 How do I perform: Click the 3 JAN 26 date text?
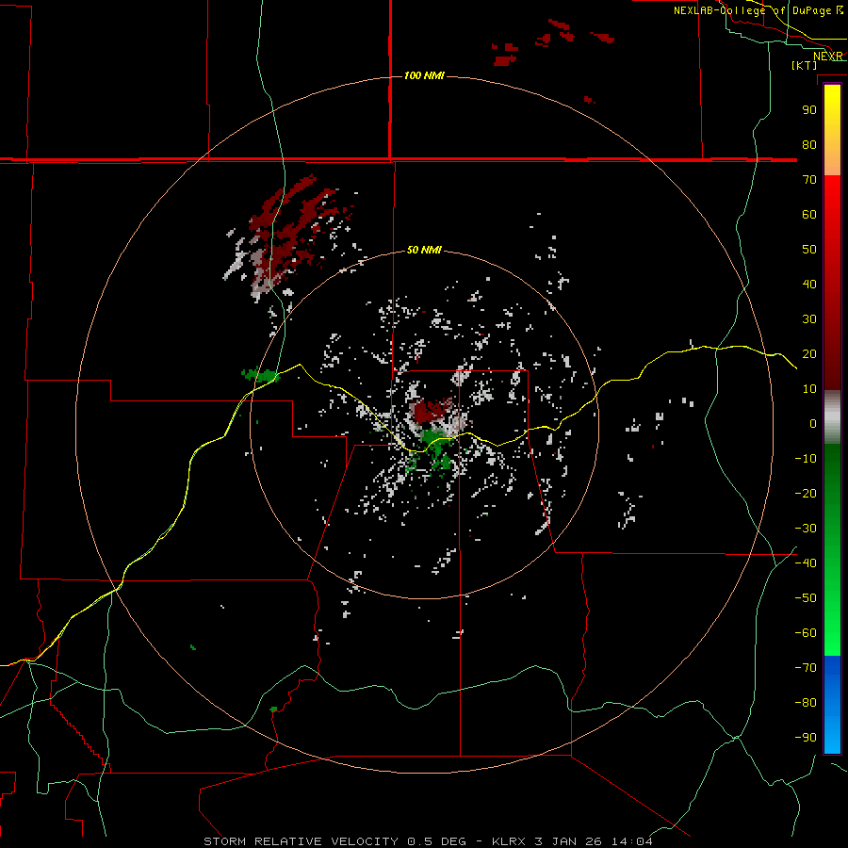(568, 841)
